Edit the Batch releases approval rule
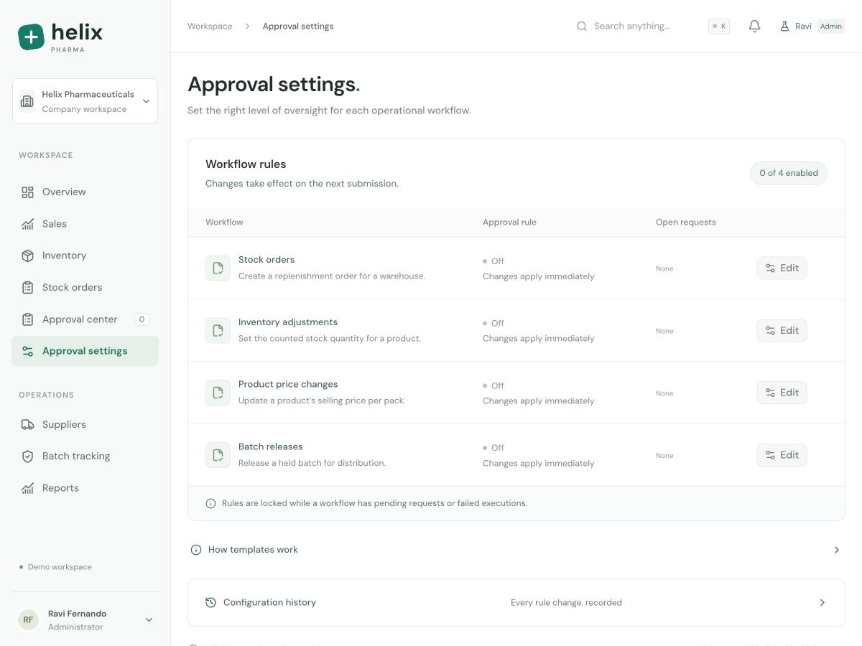Image resolution: width=862 pixels, height=646 pixels. click(782, 455)
